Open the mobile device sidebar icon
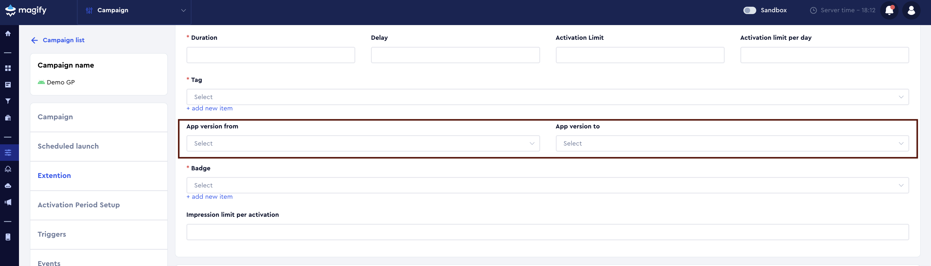Image resolution: width=931 pixels, height=266 pixels. 8,237
